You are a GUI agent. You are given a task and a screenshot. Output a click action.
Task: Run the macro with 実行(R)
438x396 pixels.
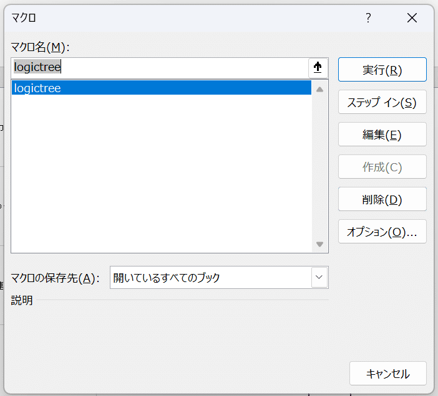tap(382, 70)
